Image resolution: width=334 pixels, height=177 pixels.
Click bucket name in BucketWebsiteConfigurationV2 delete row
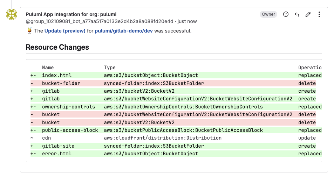[51, 114]
